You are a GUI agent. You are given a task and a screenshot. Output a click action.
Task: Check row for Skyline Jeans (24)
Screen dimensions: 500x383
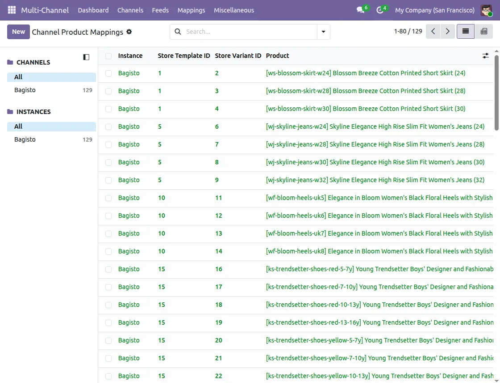click(x=108, y=127)
